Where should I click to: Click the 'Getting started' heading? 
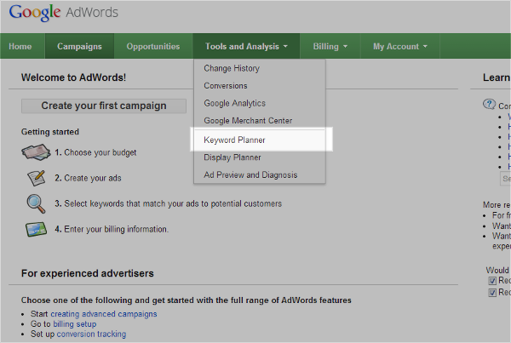(x=50, y=132)
